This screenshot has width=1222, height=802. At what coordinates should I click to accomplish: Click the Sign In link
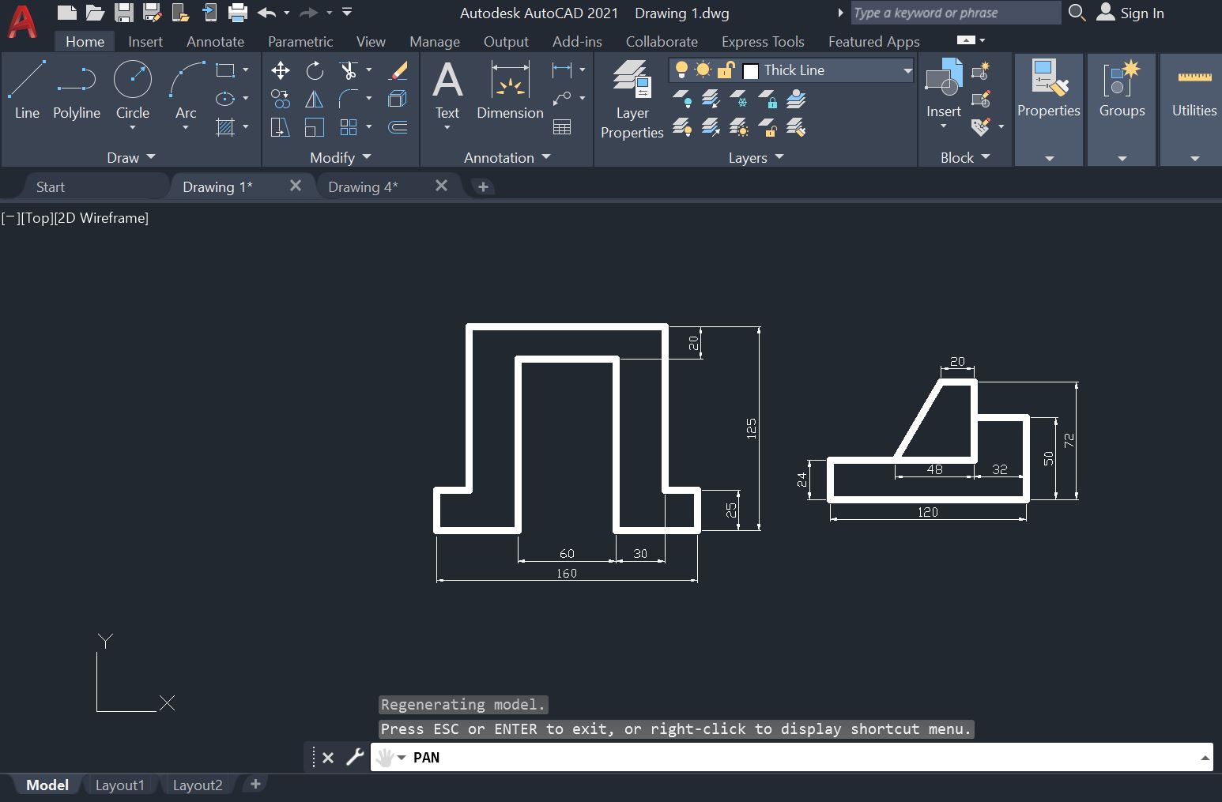(1141, 13)
